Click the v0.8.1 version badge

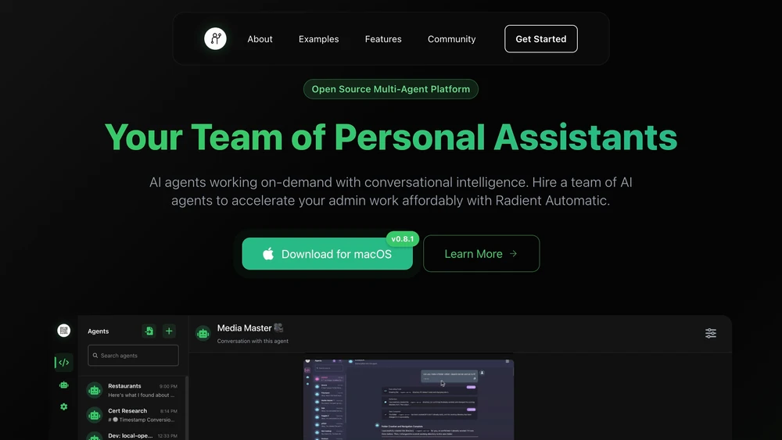pyautogui.click(x=403, y=238)
